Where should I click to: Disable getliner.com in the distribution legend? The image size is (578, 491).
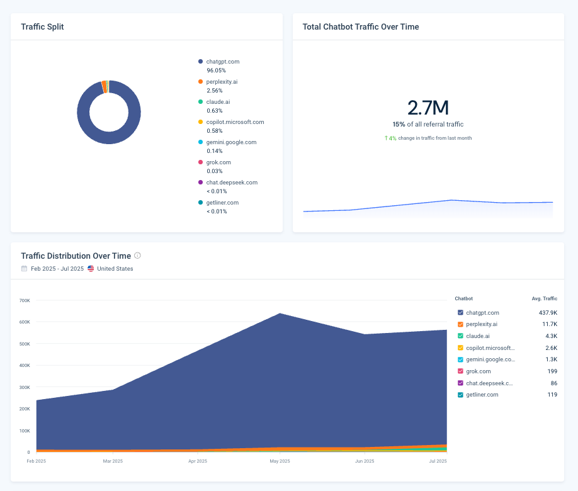460,395
